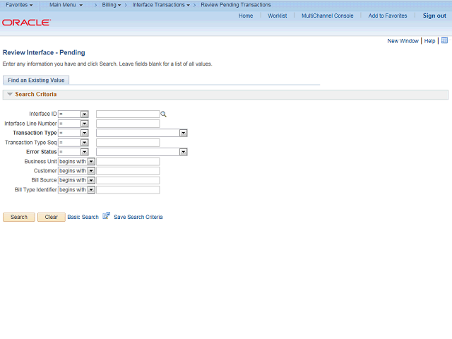
Task: Focus the Transaction Type Seq input field
Action: tap(128, 143)
